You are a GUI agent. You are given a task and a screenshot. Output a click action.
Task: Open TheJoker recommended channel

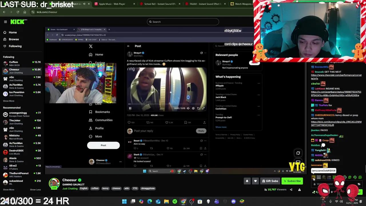pos(22,122)
